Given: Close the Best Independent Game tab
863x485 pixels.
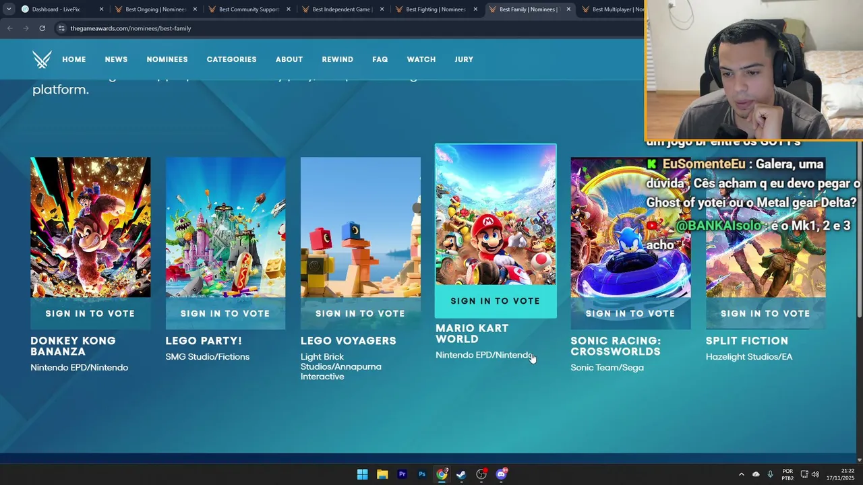Looking at the screenshot, I should tap(382, 9).
